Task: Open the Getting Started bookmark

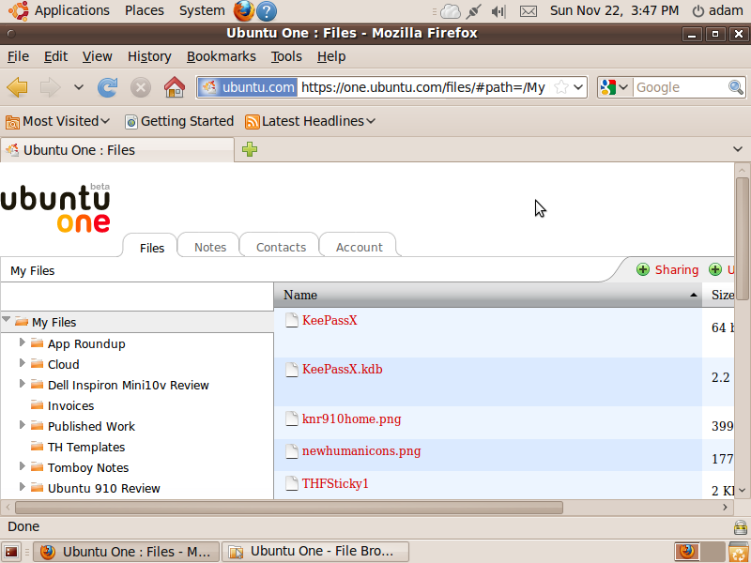Action: point(179,122)
